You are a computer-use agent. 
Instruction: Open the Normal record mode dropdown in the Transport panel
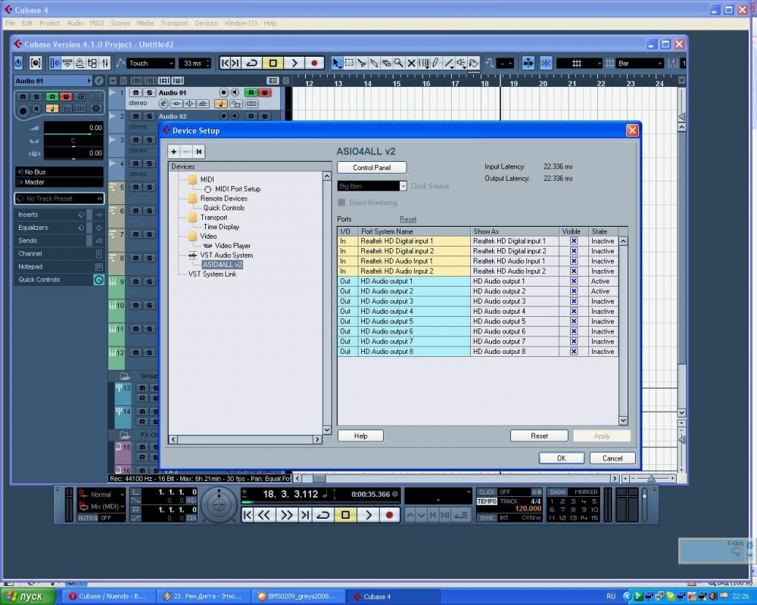(103, 495)
